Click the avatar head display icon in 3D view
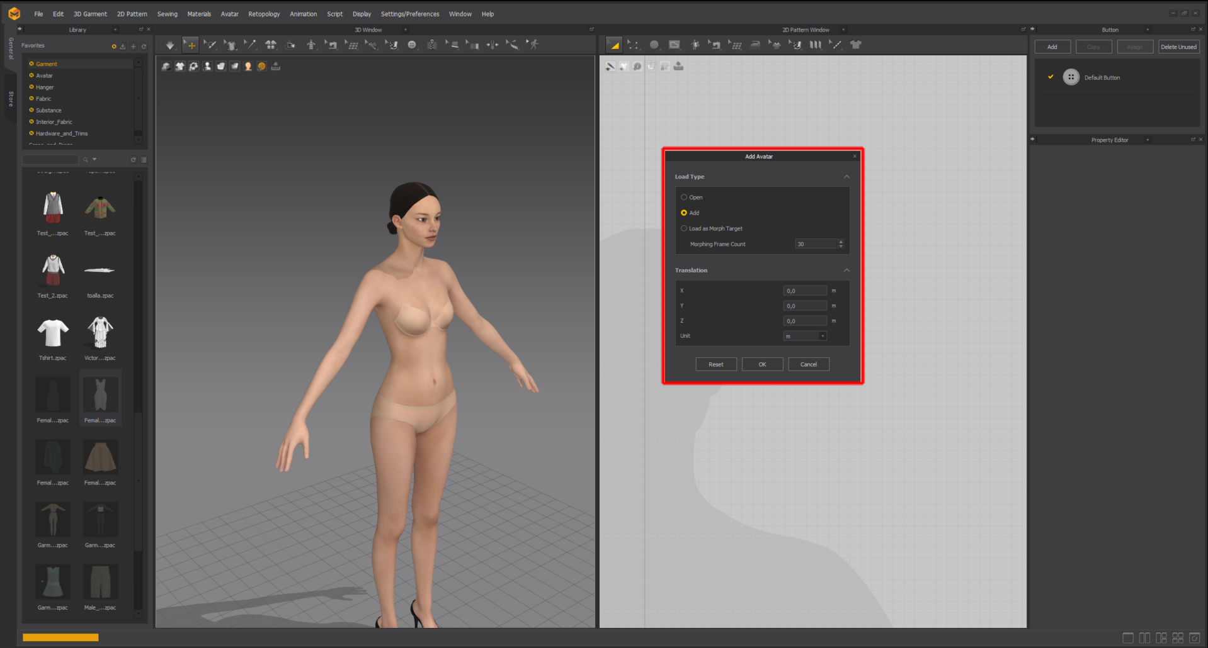 248,66
